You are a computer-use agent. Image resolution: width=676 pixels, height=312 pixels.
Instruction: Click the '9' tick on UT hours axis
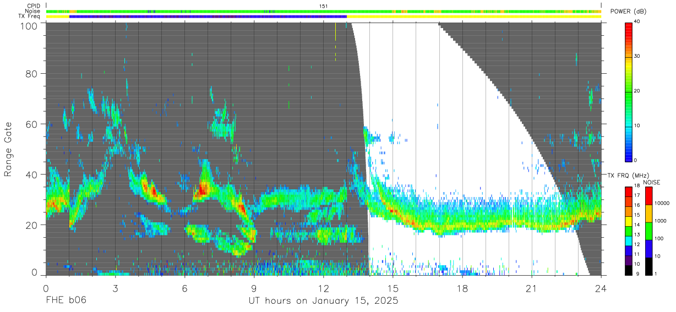[x=254, y=288]
